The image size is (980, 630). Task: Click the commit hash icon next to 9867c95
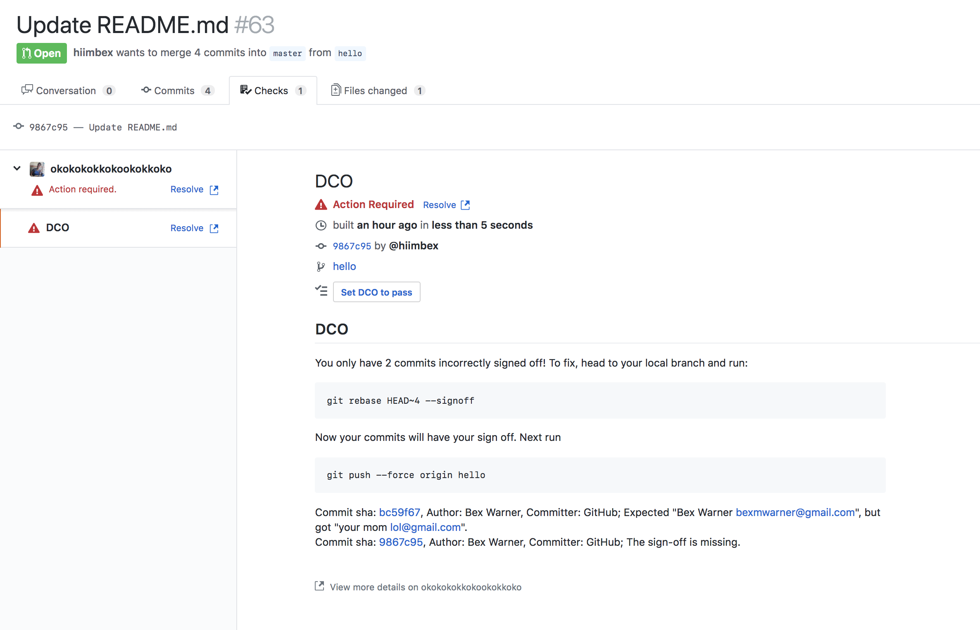tap(321, 246)
